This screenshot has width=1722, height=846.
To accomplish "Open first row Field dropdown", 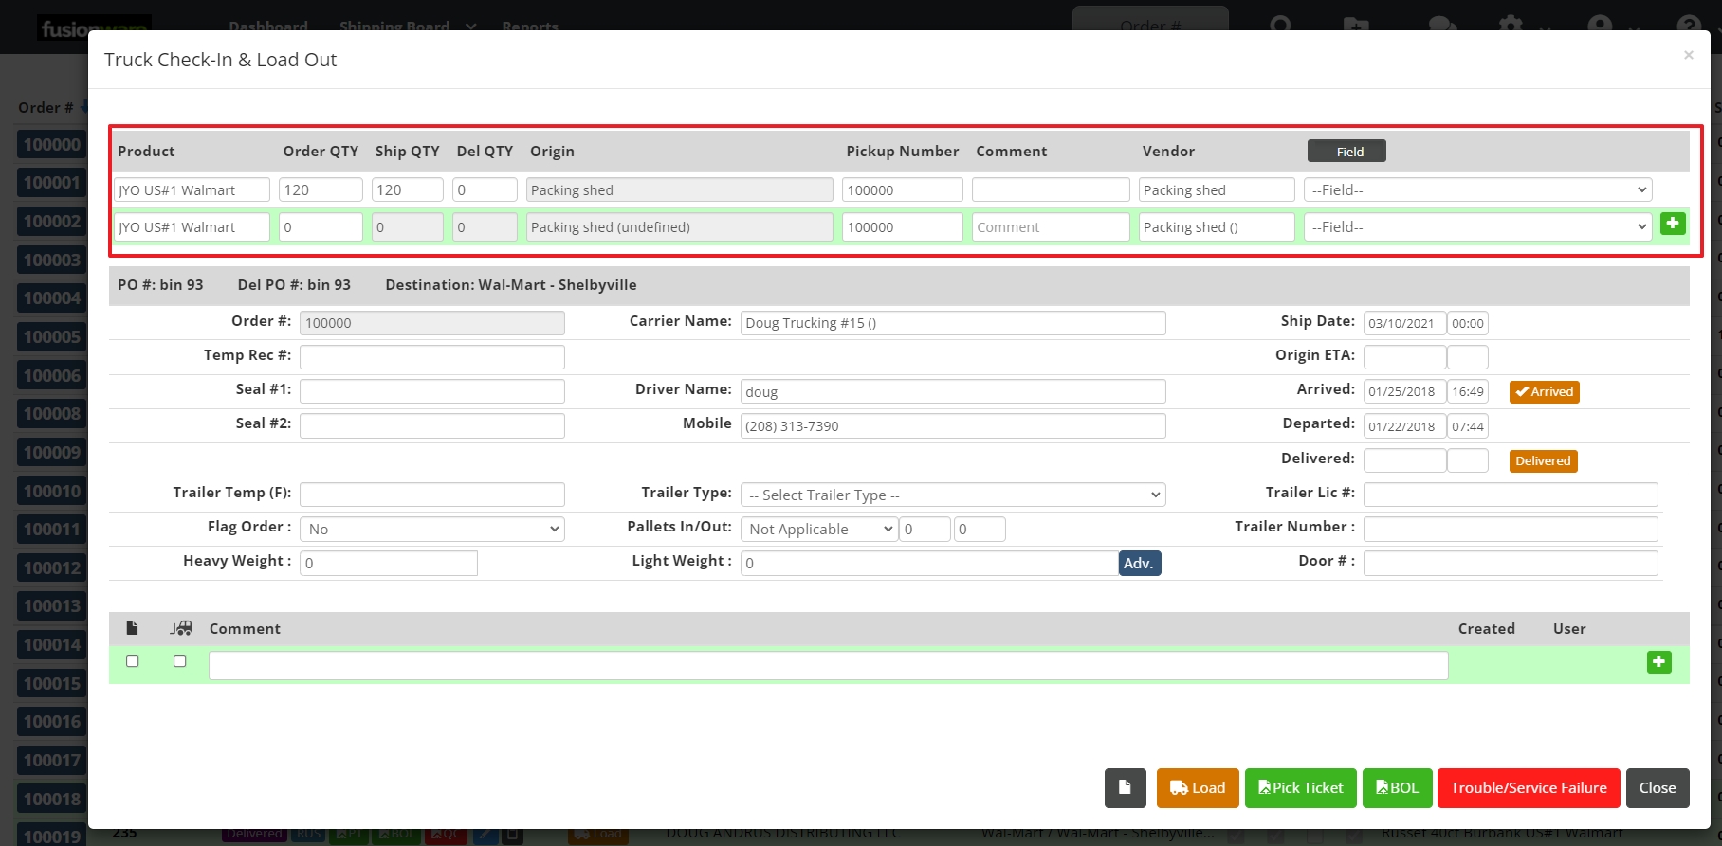I will [x=1477, y=190].
